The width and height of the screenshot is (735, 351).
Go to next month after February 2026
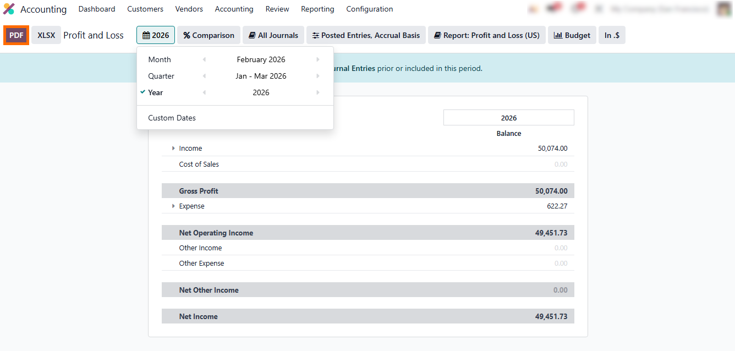point(318,59)
